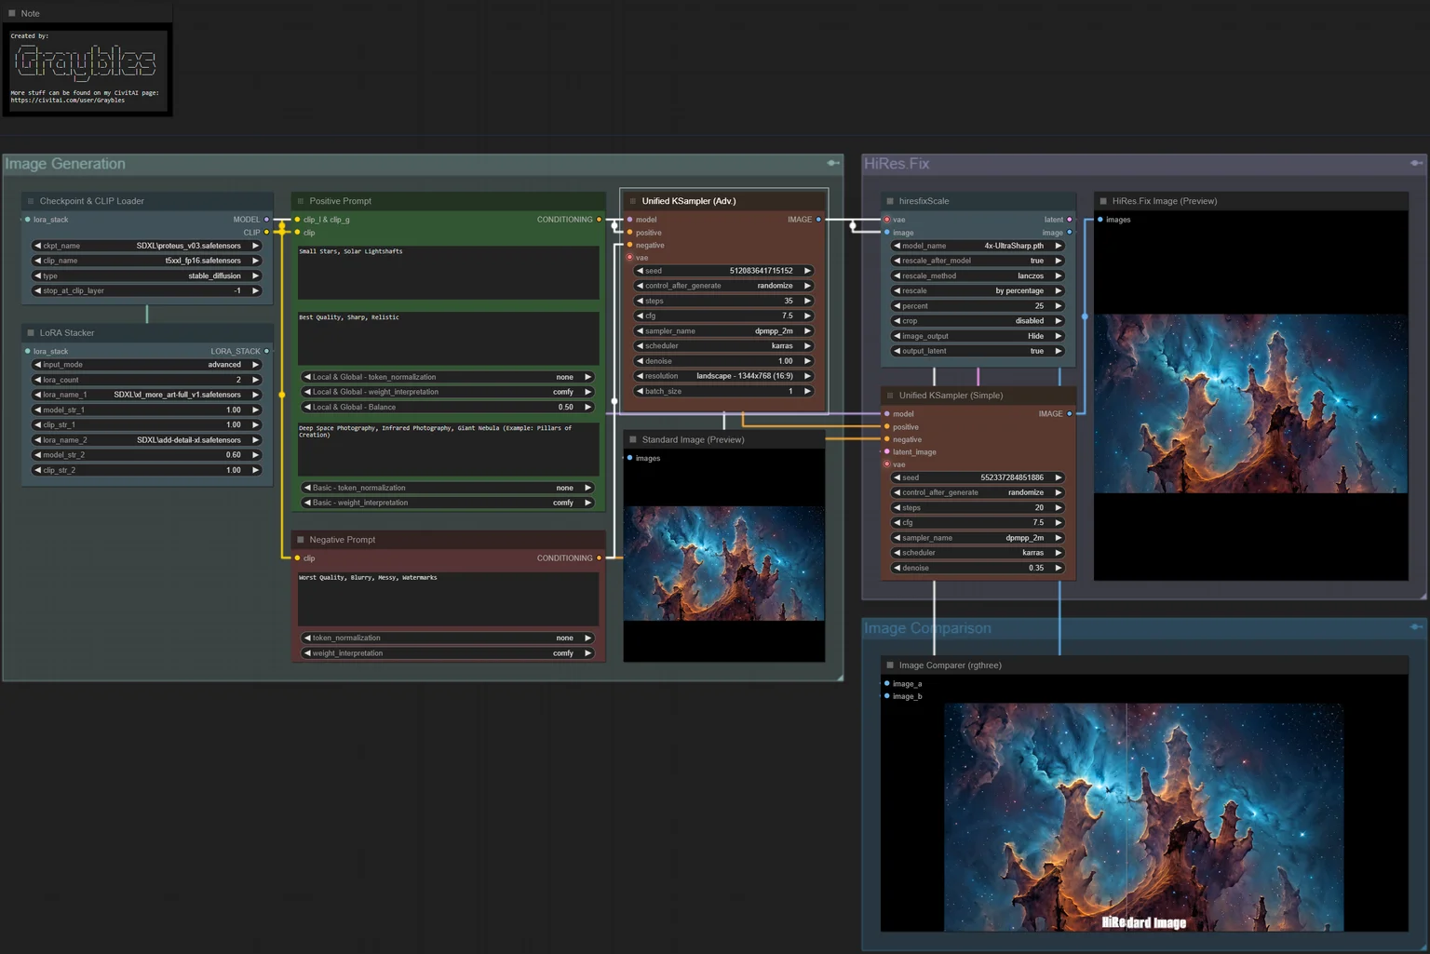Image resolution: width=1430 pixels, height=954 pixels.
Task: Decrease percent value in hiresfixScale
Action: pos(897,306)
